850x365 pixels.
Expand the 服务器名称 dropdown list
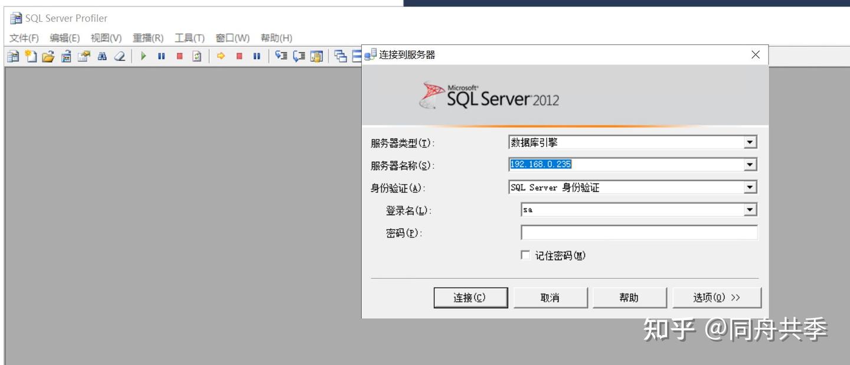coord(750,164)
